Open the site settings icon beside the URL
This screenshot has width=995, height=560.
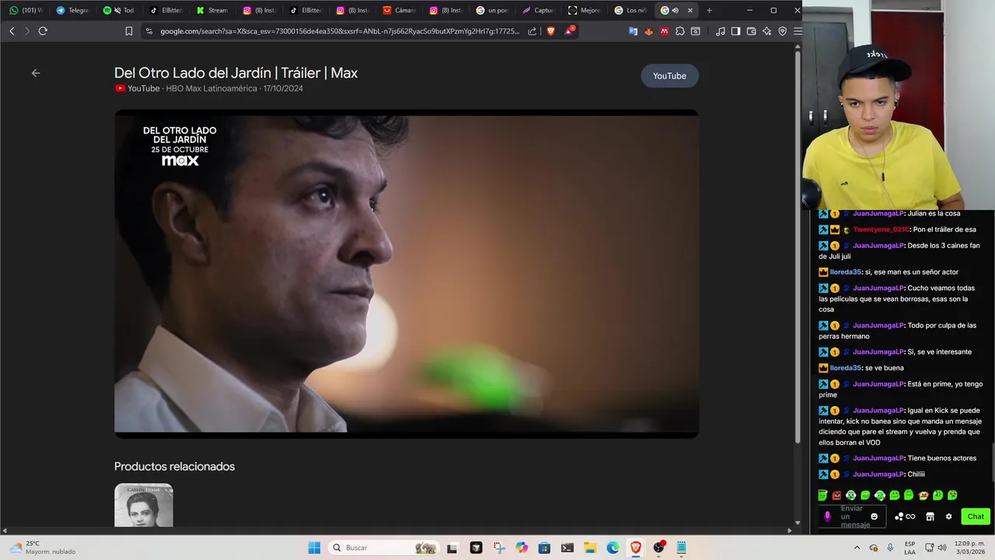[x=148, y=31]
